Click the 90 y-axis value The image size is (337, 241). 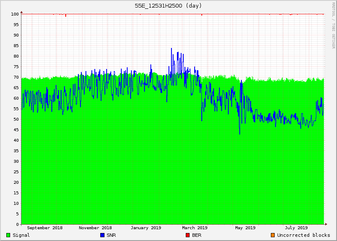coord(16,35)
